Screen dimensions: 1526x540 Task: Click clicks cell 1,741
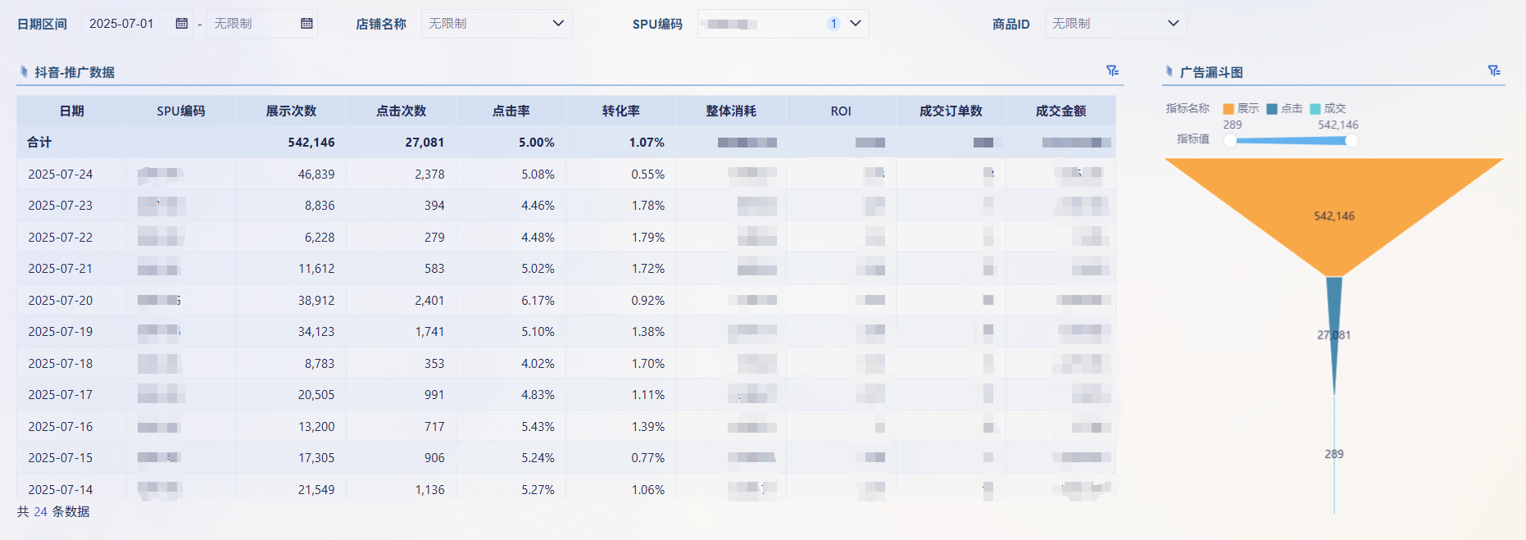click(x=429, y=331)
